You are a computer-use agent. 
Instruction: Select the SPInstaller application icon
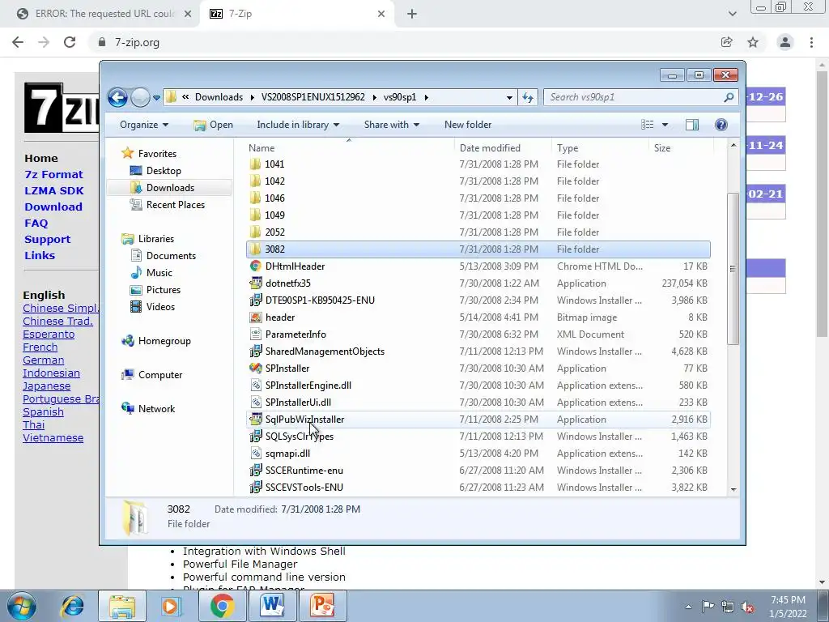(255, 369)
